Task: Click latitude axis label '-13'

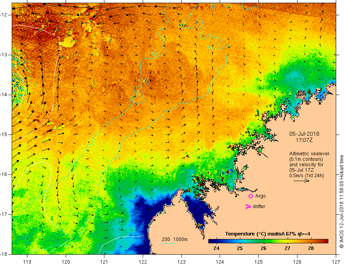Action: (4, 55)
